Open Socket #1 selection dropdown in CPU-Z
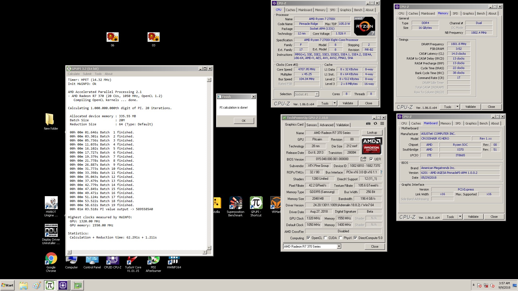The height and width of the screenshot is (291, 518). (317, 94)
